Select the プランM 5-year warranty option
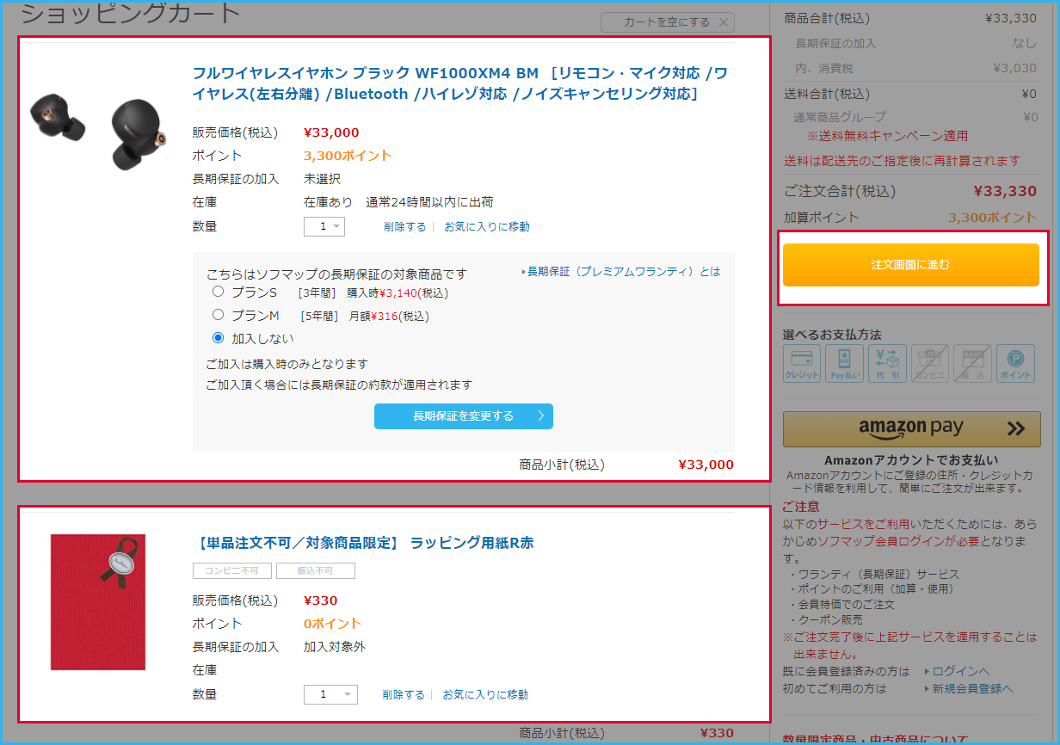The height and width of the screenshot is (745, 1060). click(x=218, y=315)
